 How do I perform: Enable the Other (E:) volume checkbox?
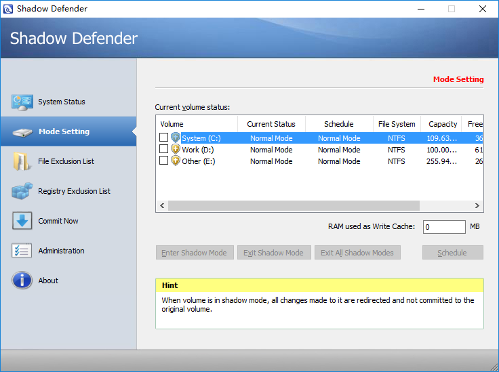(163, 161)
